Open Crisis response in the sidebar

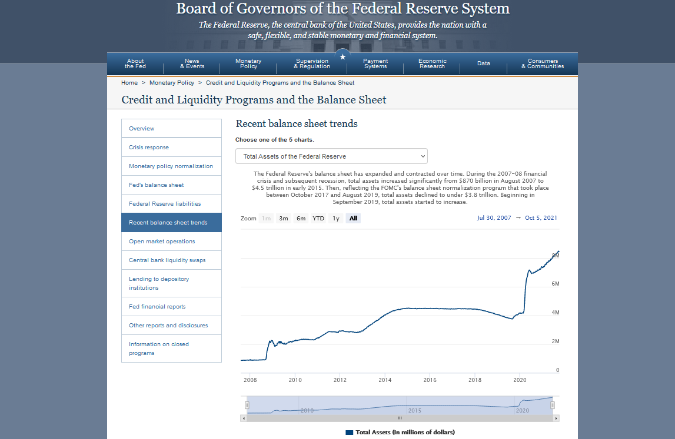pos(171,147)
